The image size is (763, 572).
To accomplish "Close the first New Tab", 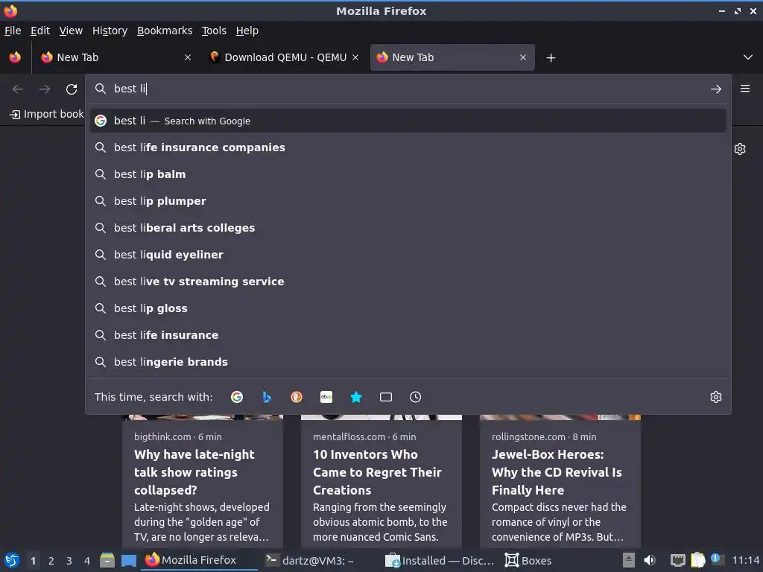I will [x=188, y=57].
